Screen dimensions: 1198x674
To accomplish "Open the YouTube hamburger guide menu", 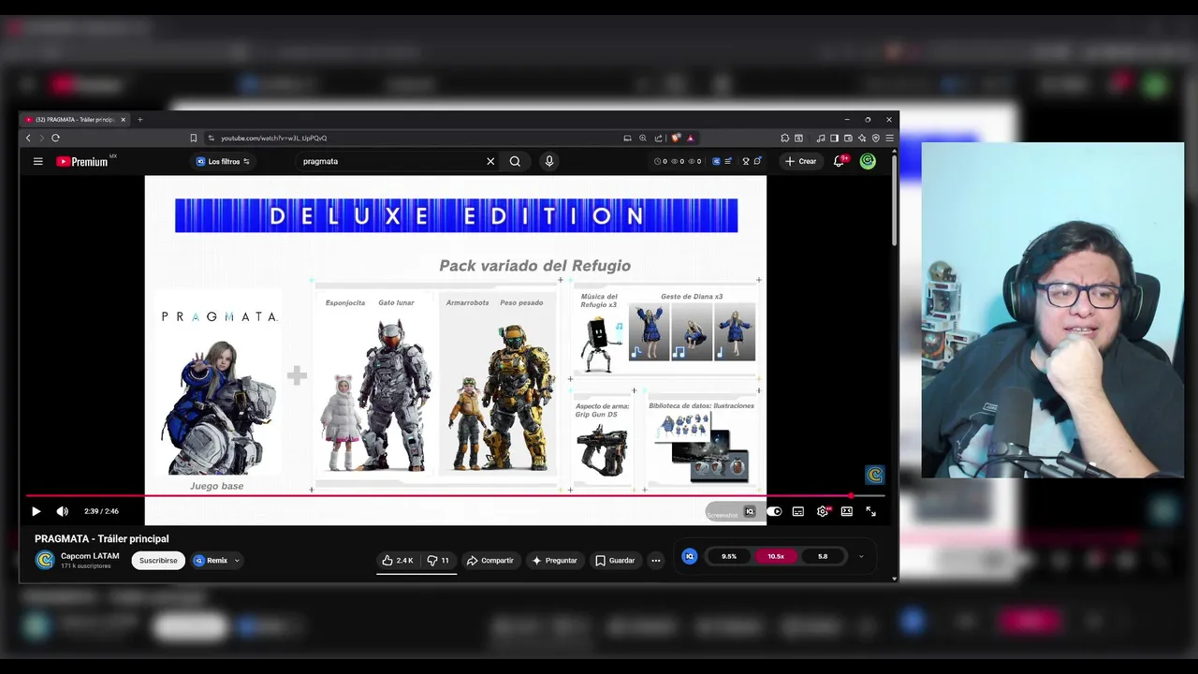I will pyautogui.click(x=37, y=161).
